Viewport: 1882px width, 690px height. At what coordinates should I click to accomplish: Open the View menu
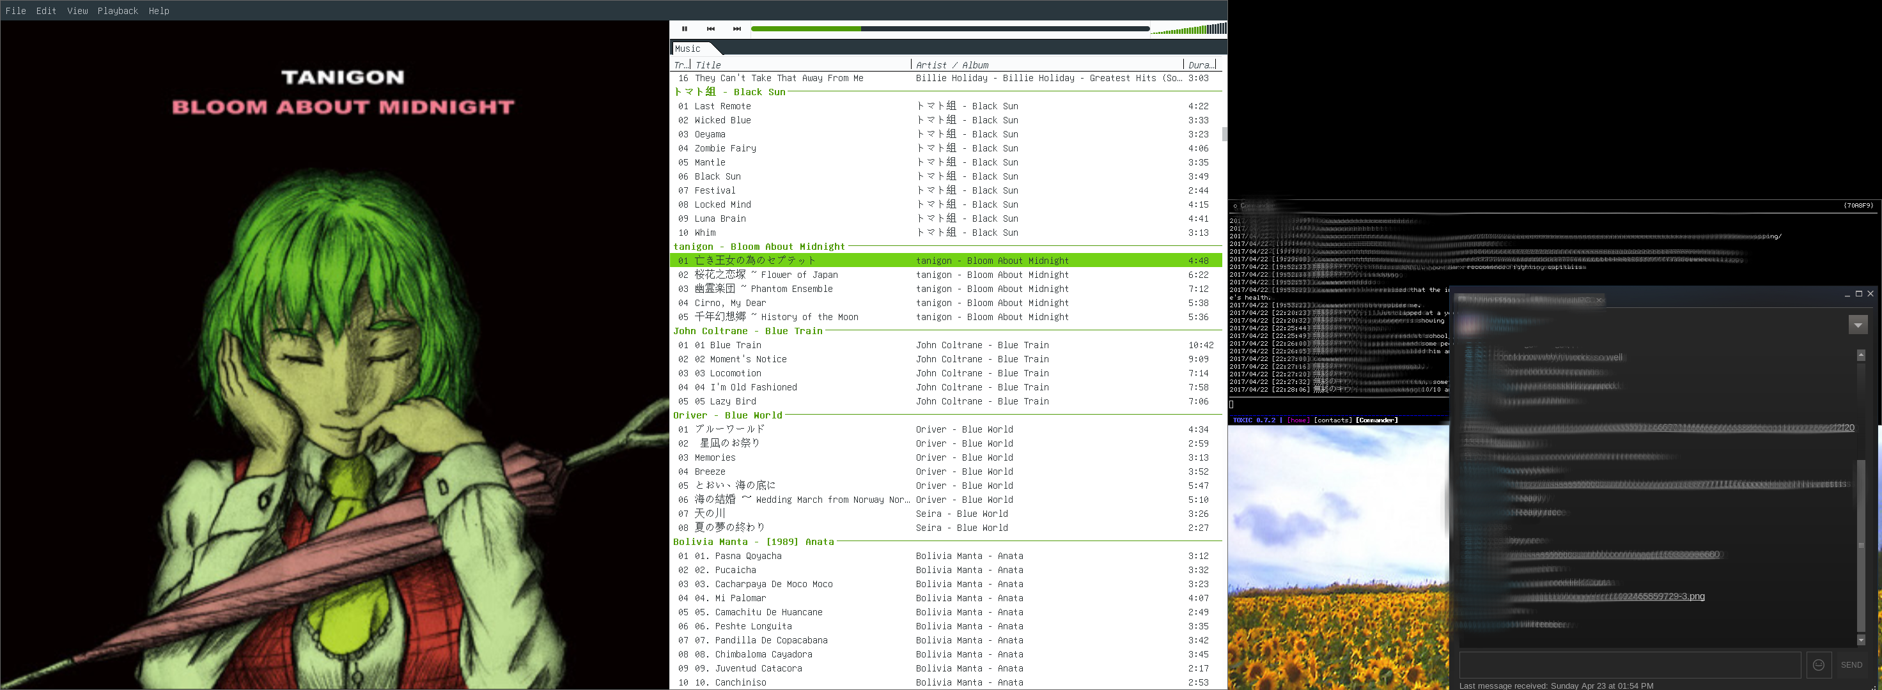pyautogui.click(x=77, y=10)
